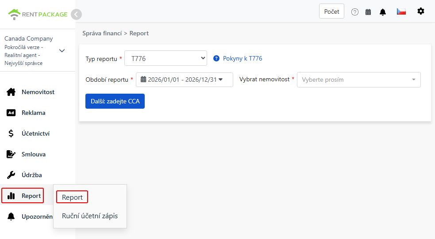435x239 pixels.
Task: Change language using Czech flag icon
Action: (x=401, y=11)
